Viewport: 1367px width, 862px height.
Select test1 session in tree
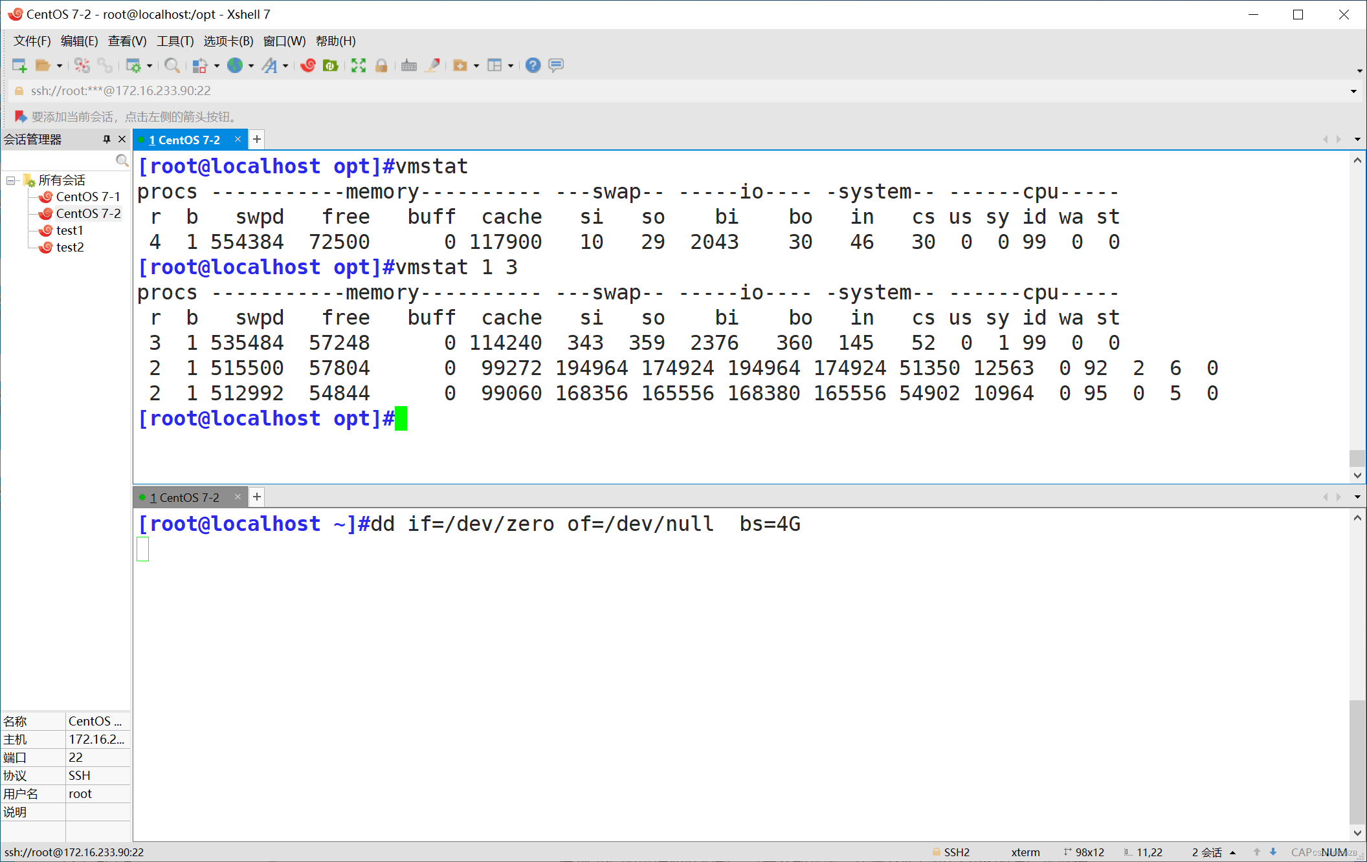(x=69, y=230)
